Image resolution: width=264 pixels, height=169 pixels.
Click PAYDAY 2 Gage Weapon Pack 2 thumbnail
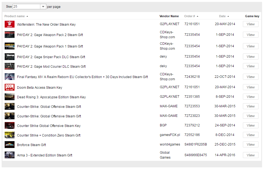coord(9,35)
